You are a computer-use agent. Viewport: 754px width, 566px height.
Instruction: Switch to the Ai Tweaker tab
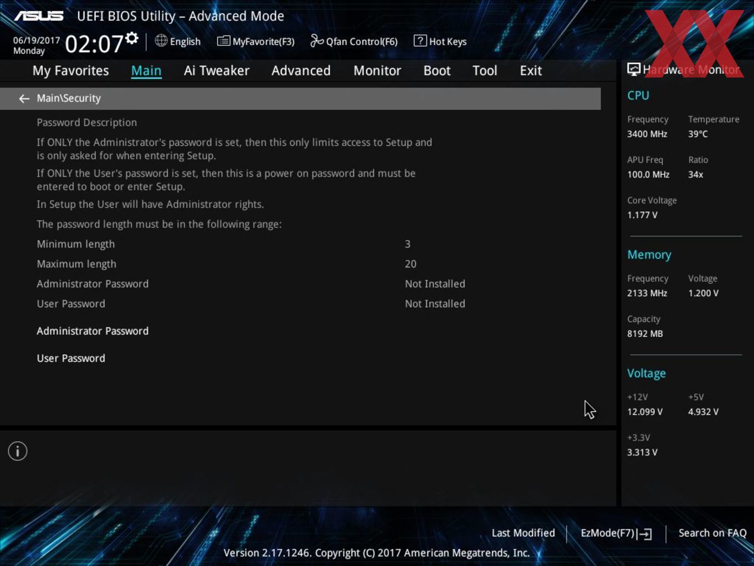[x=217, y=70]
